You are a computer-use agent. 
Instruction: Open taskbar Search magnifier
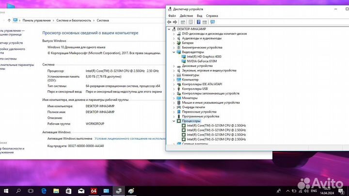pyautogui.click(x=18, y=191)
